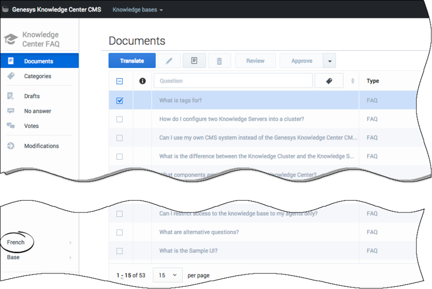The image size is (432, 289).
Task: Open 'Can I restrict access to the knowledge base' document
Action: 238,214
